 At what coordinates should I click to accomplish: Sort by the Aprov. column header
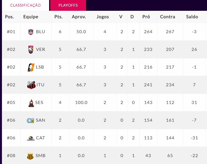coord(79,17)
